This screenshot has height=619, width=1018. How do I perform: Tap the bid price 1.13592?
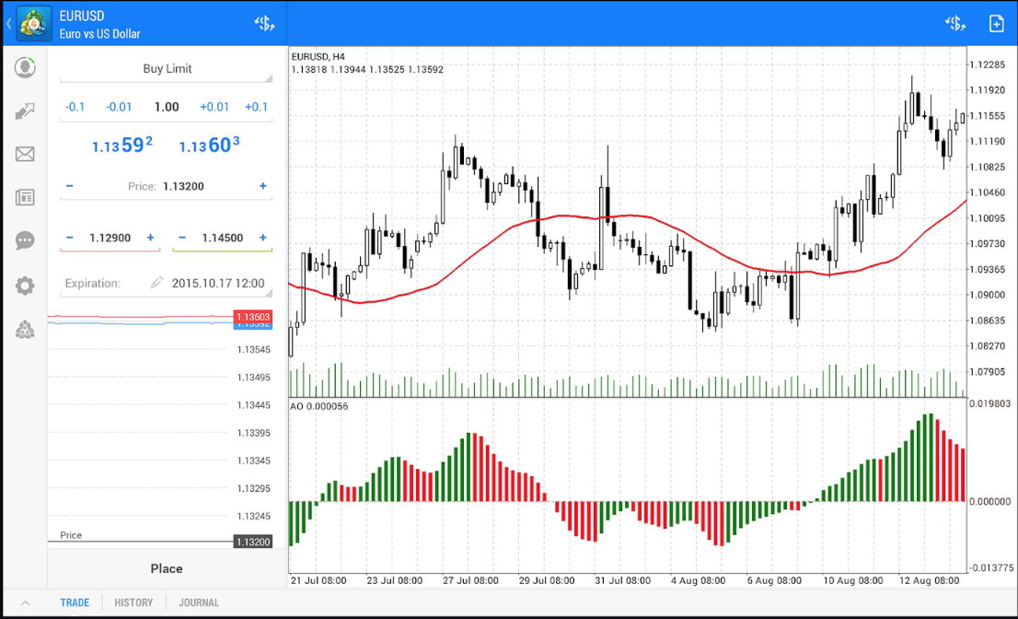click(x=122, y=145)
